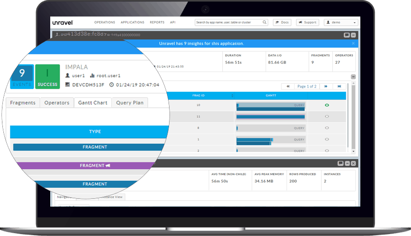Viewport: 411px width, 236px height.
Task: Toggle visibility eye for fragment 1
Action: coord(326,139)
